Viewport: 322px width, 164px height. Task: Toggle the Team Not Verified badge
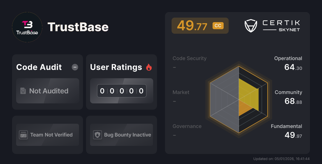click(47, 135)
